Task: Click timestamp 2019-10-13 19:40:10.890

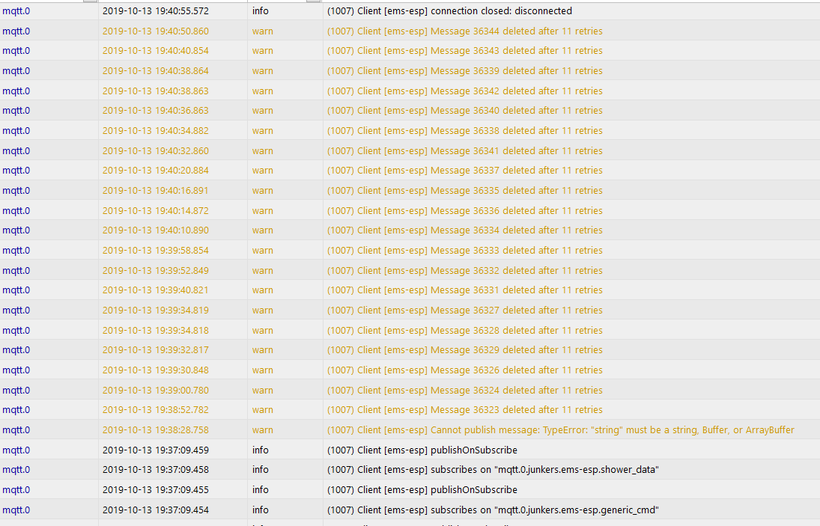Action: [x=155, y=230]
